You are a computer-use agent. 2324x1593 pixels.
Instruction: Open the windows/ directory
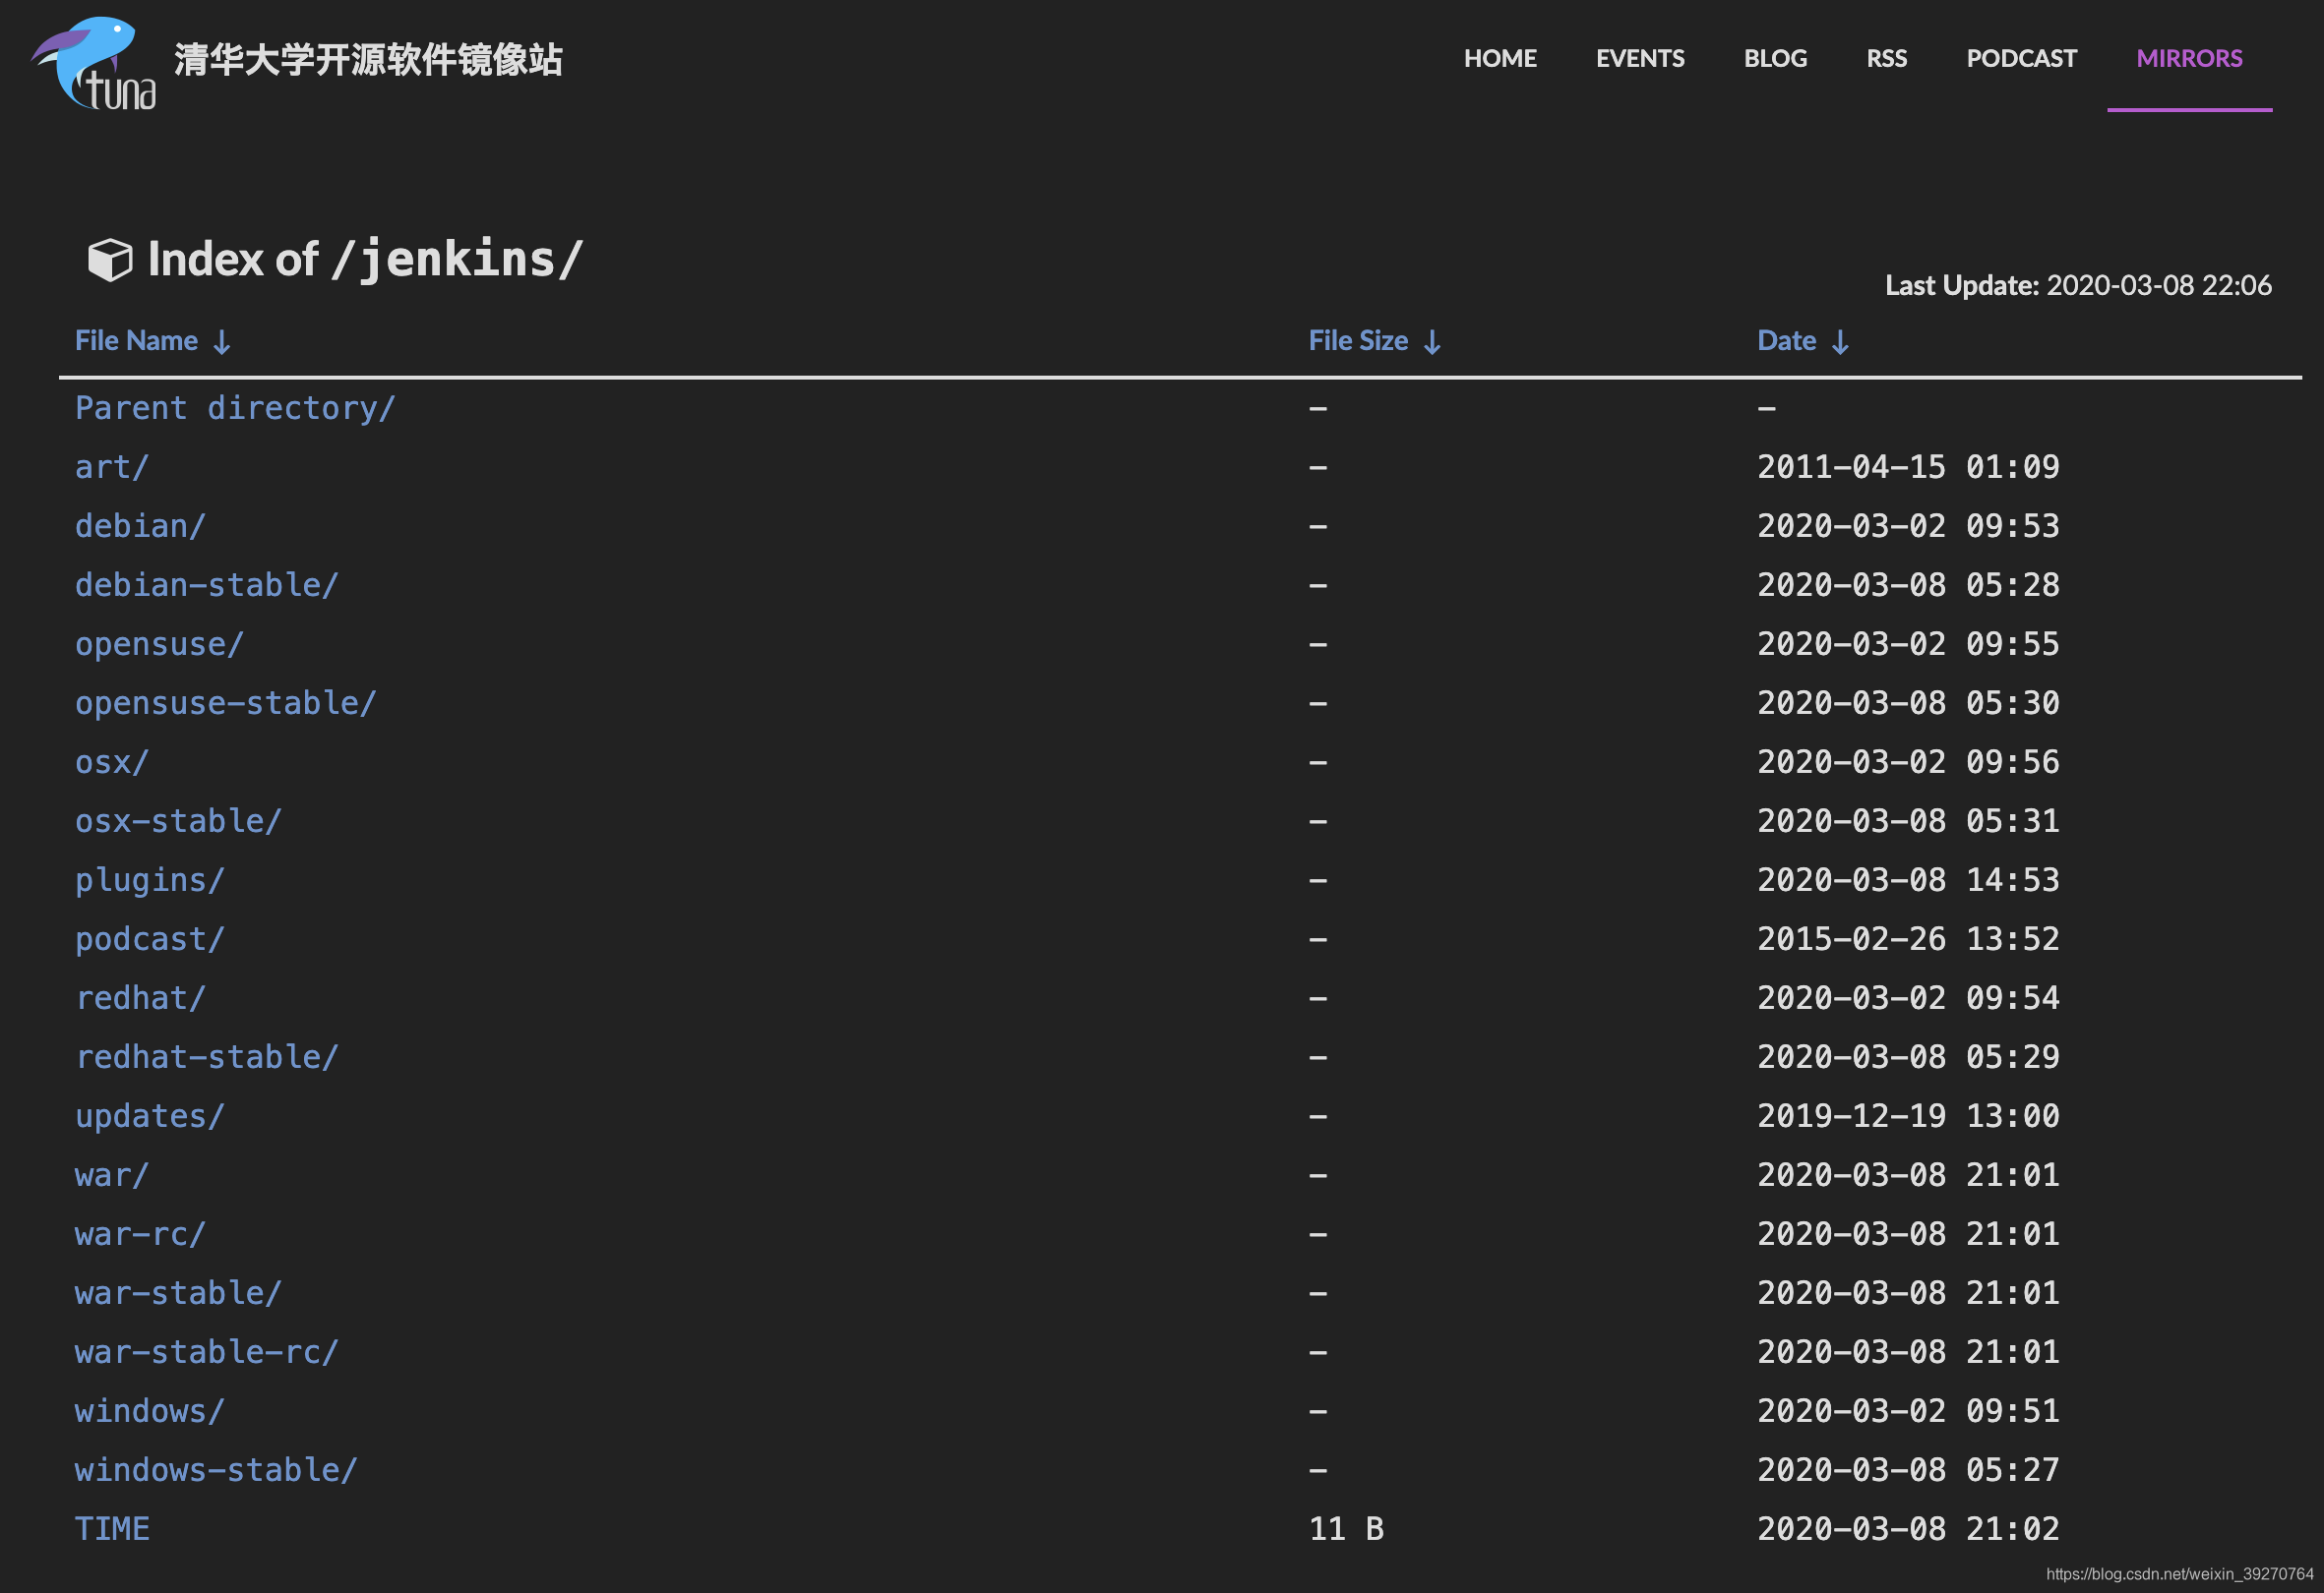tap(148, 1410)
